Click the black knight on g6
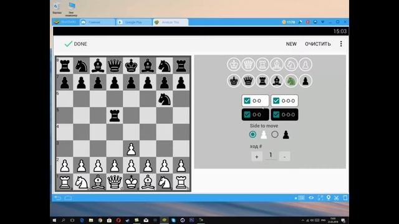The image size is (399, 224). pos(165,99)
